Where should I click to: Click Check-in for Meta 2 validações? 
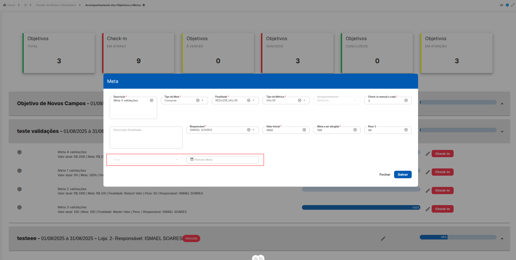tap(442, 191)
